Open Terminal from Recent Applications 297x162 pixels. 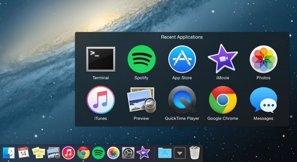(x=101, y=59)
